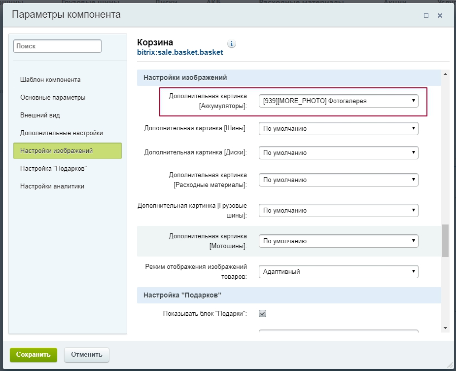456x371 pixels.
Task: Open the Расходные материалы picture dropdown
Action: pyautogui.click(x=338, y=180)
